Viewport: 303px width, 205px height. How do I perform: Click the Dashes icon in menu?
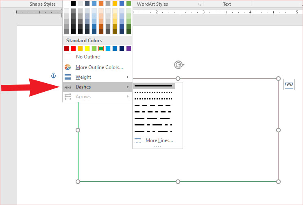point(68,87)
